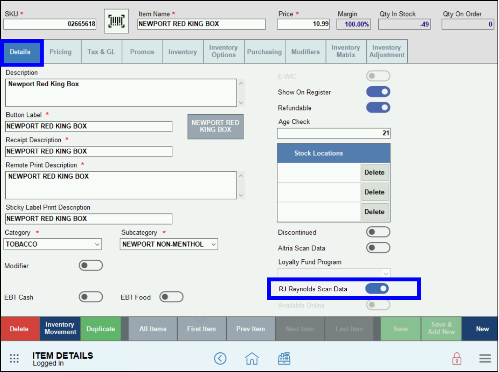The width and height of the screenshot is (499, 372).
Task: Click the barcode scan icon beside SKU
Action: pos(116,21)
